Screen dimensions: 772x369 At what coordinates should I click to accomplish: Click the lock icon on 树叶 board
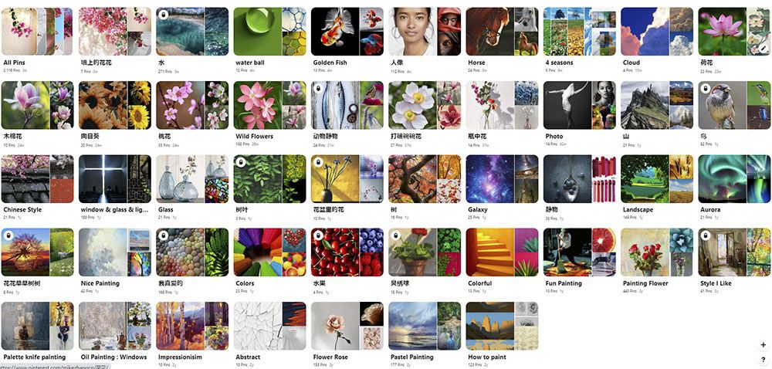[x=241, y=162]
